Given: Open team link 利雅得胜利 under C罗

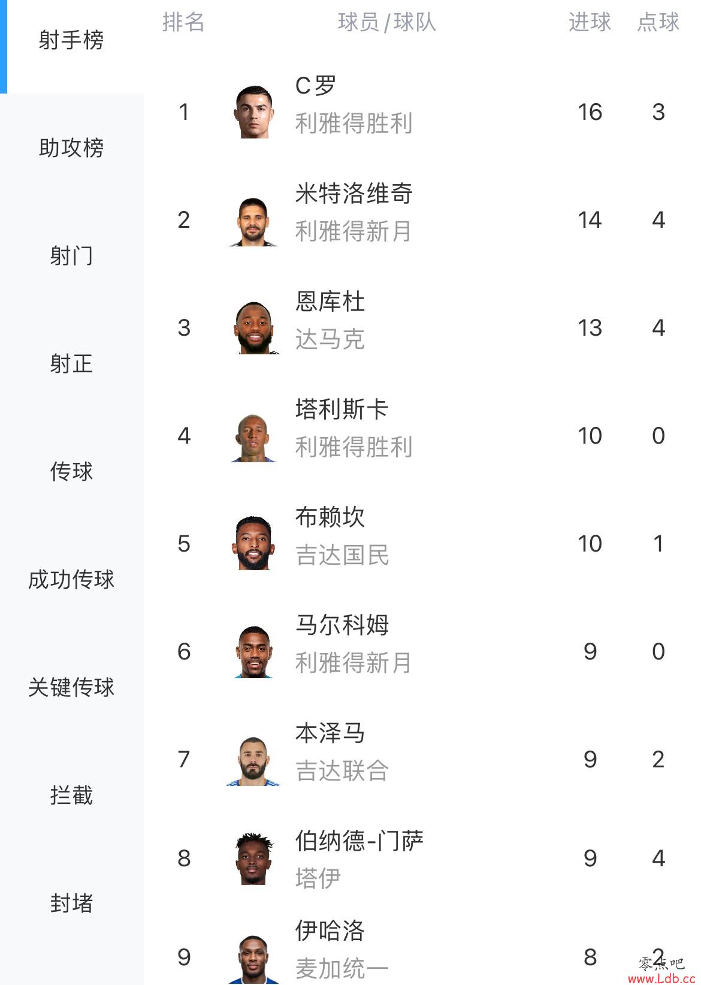Looking at the screenshot, I should 353,123.
